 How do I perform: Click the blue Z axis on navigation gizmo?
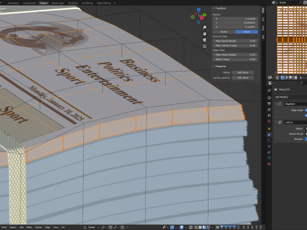pos(199,10)
